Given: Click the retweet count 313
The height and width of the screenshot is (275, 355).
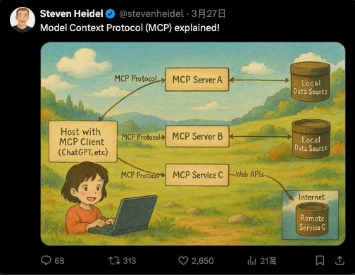Looking at the screenshot, I should (130, 261).
